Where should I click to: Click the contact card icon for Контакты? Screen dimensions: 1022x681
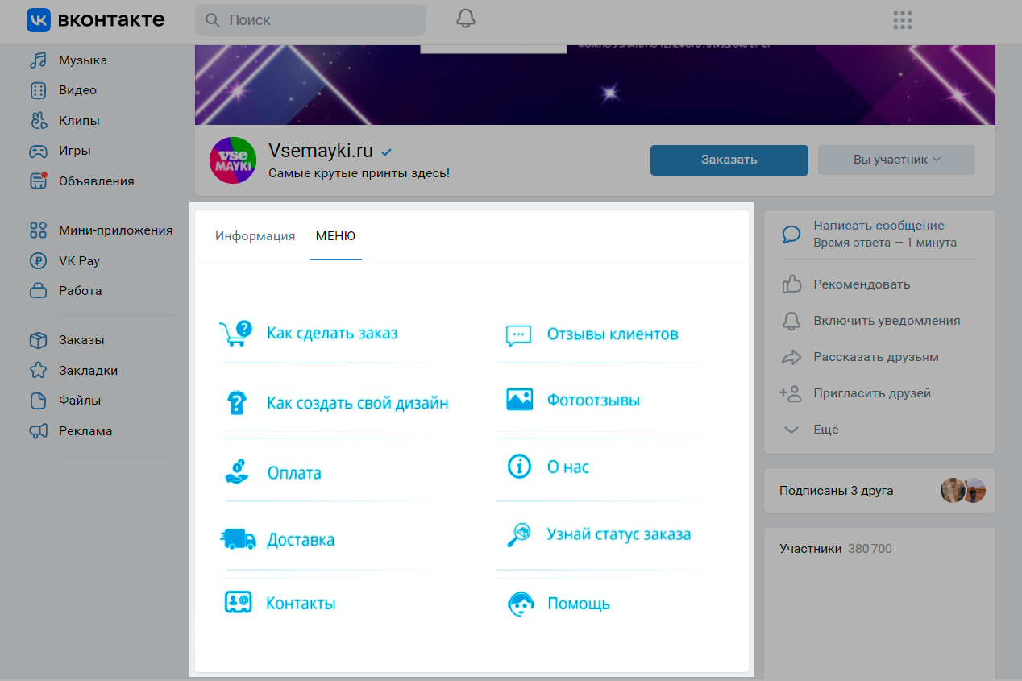point(239,603)
